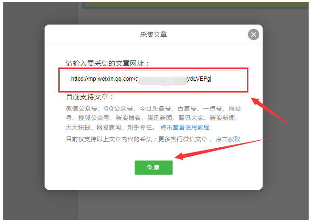Click the supported platforms list starting 微信公众号
Screen dimensions: 311x220
pos(153,118)
